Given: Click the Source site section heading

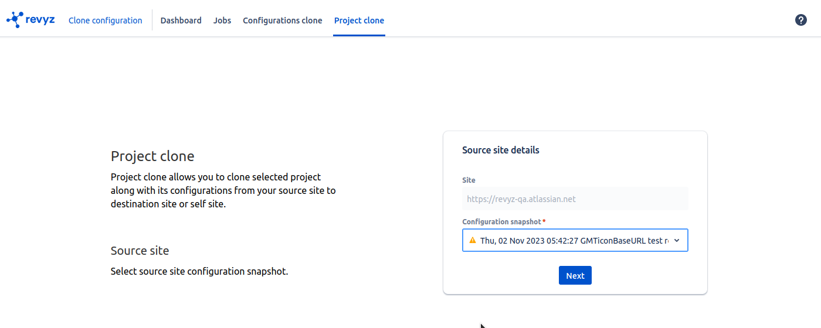Looking at the screenshot, I should tap(140, 251).
